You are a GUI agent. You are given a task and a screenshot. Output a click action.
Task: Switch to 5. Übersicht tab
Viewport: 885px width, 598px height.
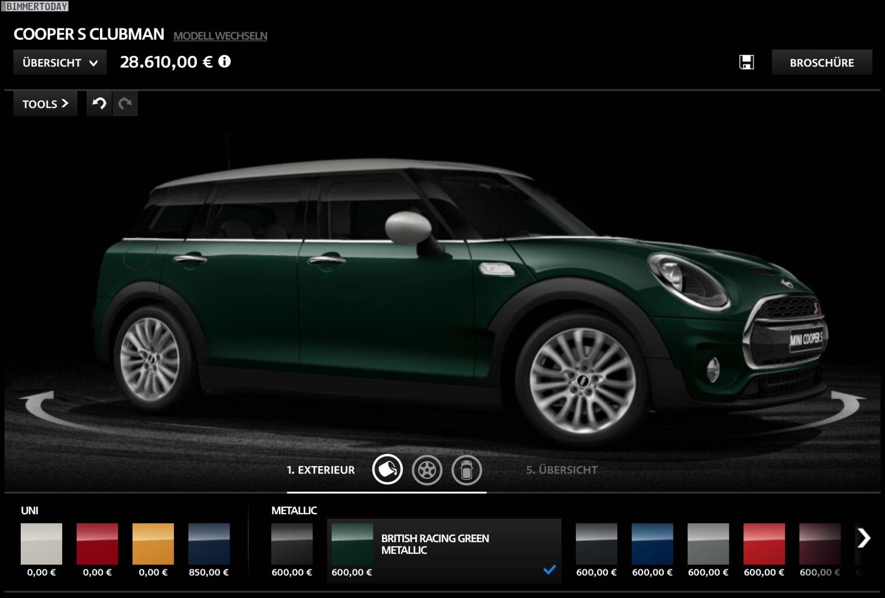pyautogui.click(x=561, y=470)
